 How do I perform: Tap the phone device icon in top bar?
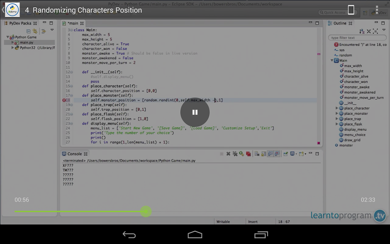[351, 10]
